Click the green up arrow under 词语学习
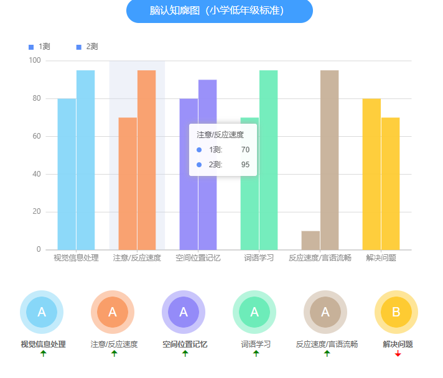Image resolution: width=443 pixels, height=378 pixels. (x=256, y=353)
